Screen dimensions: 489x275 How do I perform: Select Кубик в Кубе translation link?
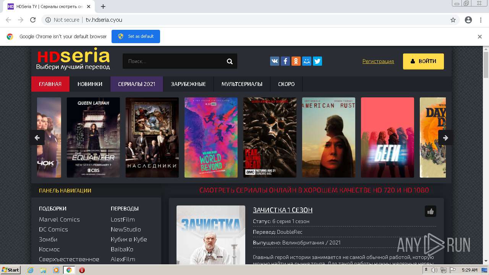click(129, 239)
